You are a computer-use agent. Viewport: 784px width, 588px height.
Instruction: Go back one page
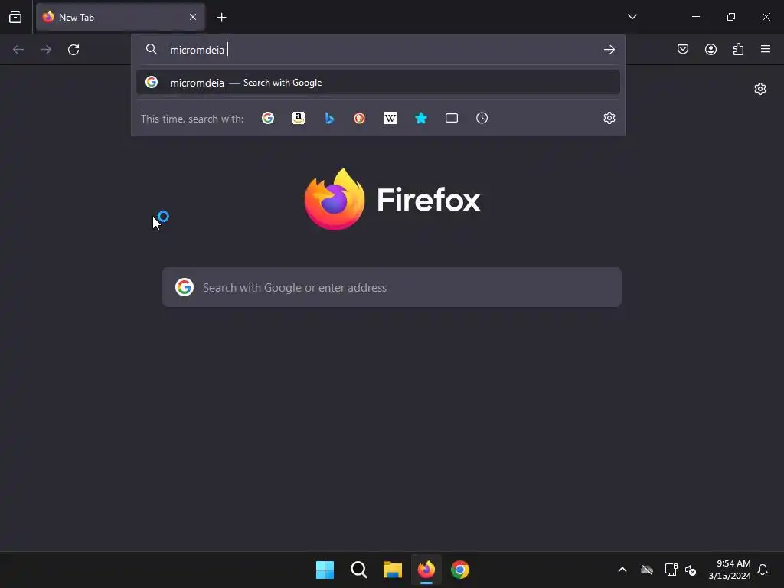point(18,50)
